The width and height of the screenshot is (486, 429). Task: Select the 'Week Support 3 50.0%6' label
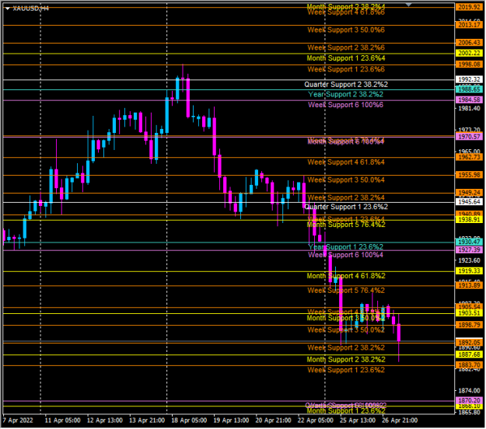coord(346,30)
